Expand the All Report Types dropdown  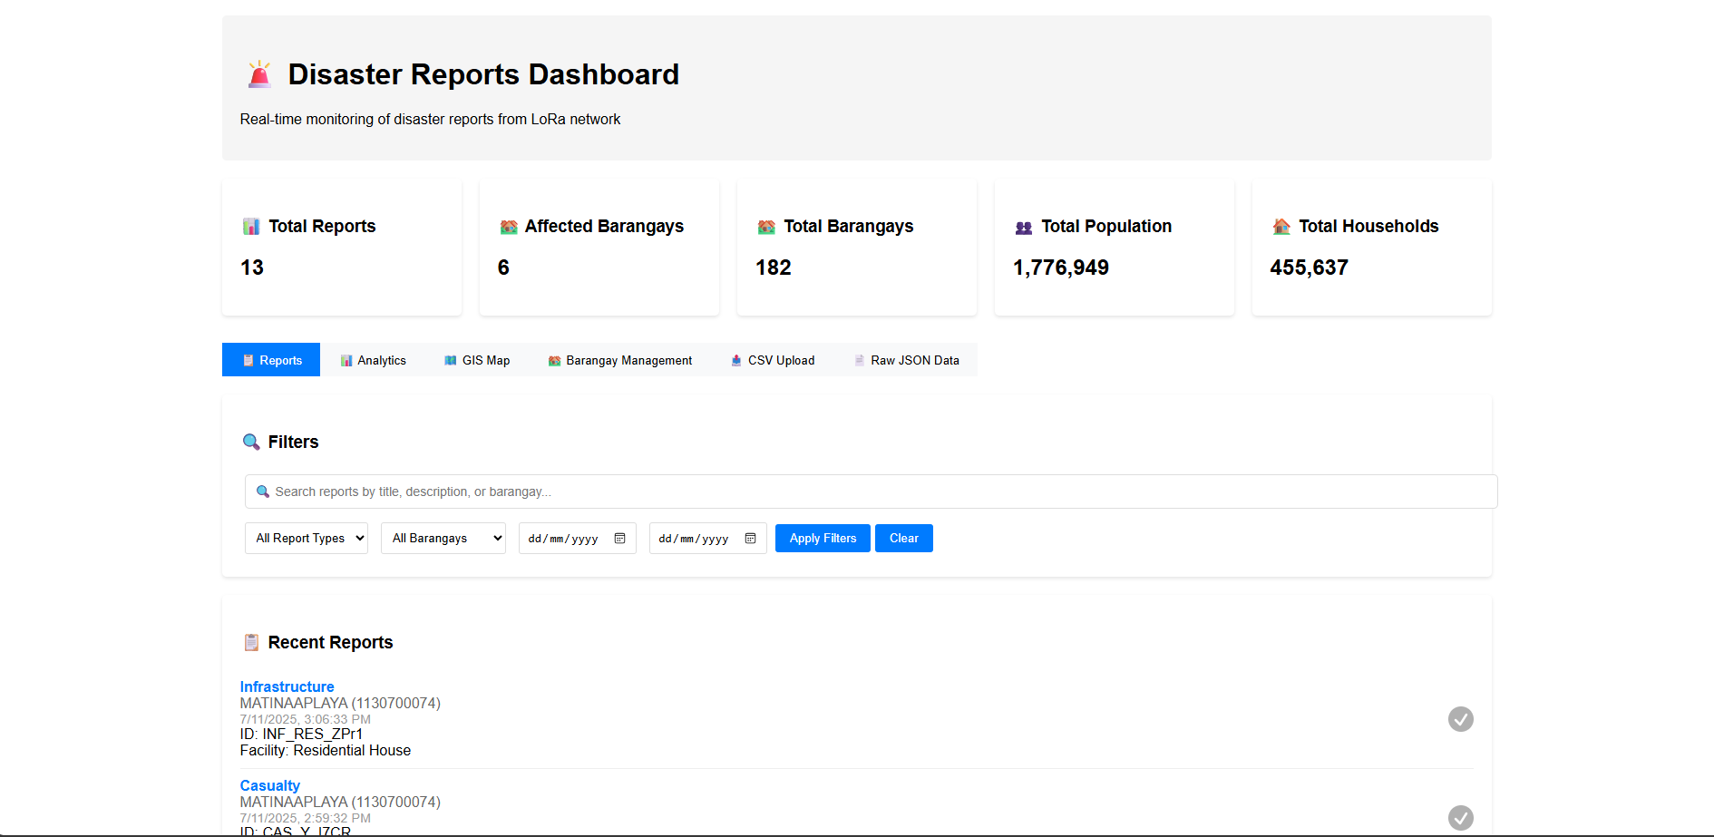307,539
